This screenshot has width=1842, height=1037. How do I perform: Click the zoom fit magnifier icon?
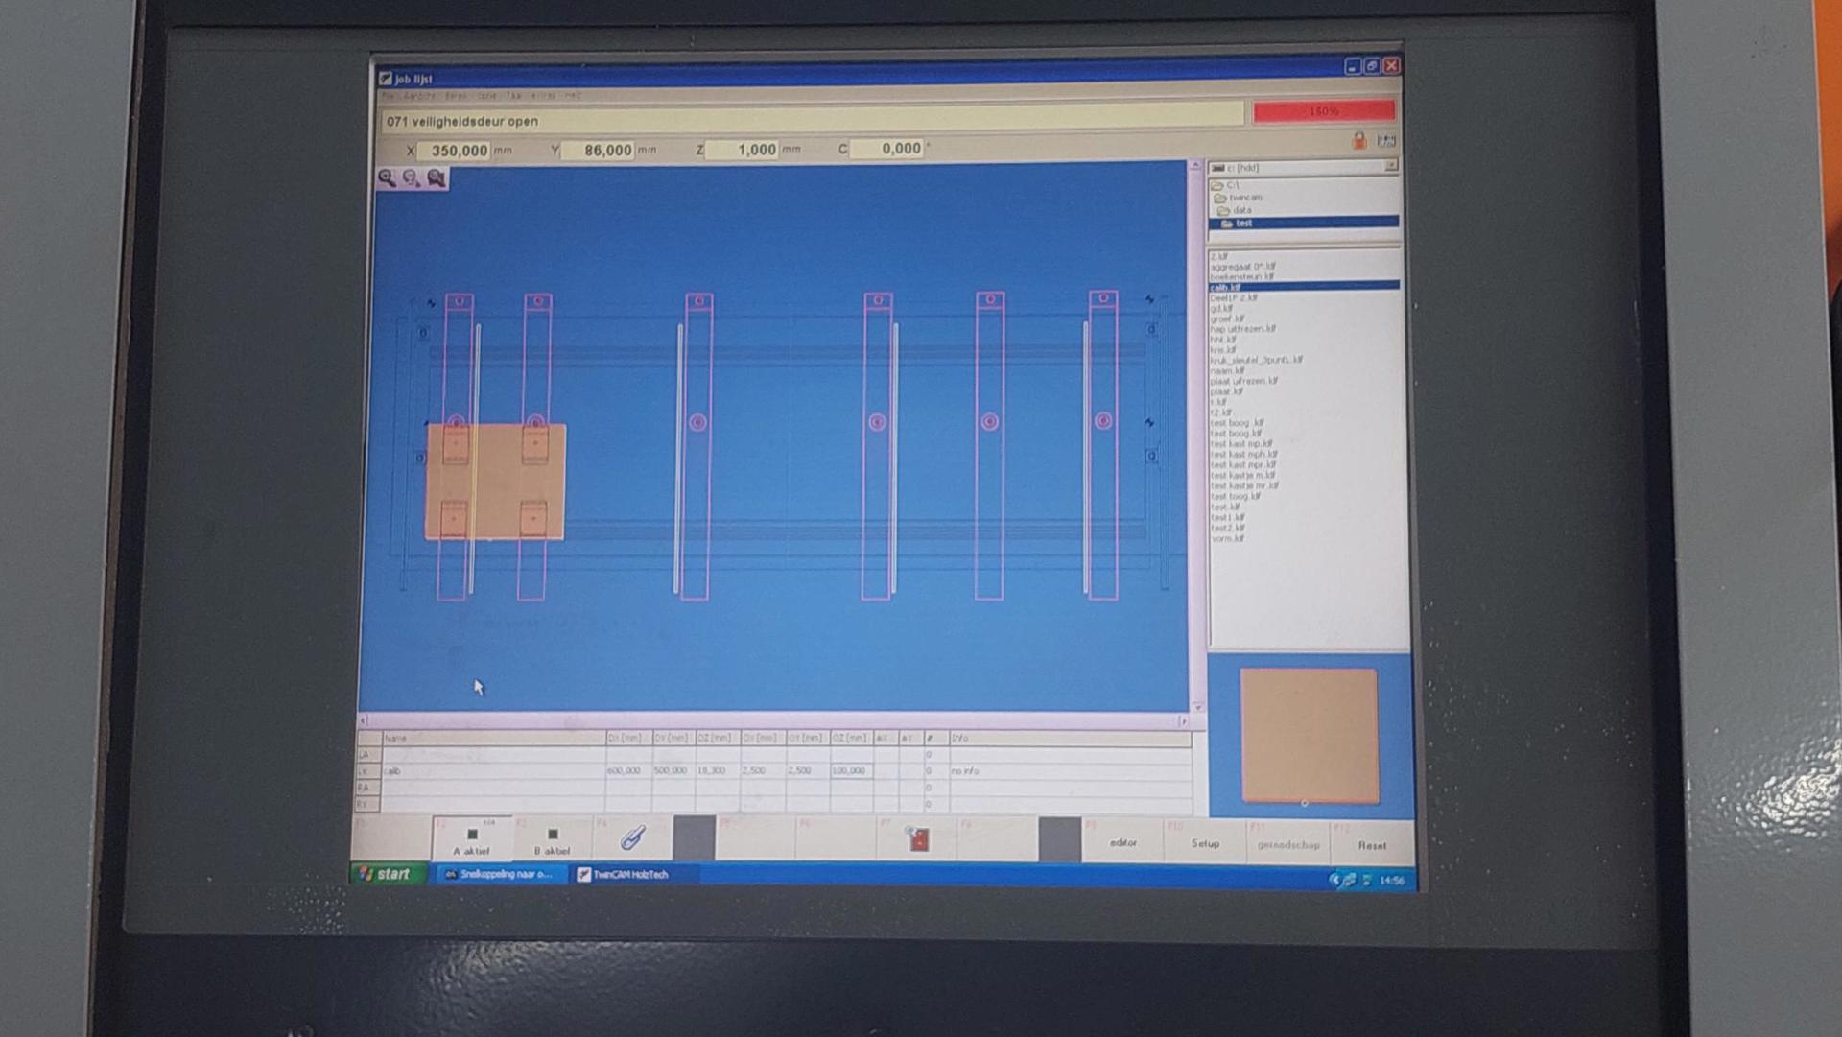tap(437, 177)
